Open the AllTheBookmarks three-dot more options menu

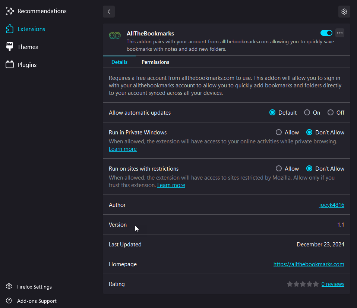click(340, 33)
